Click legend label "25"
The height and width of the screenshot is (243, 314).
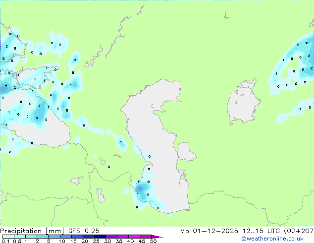[x=96, y=241]
